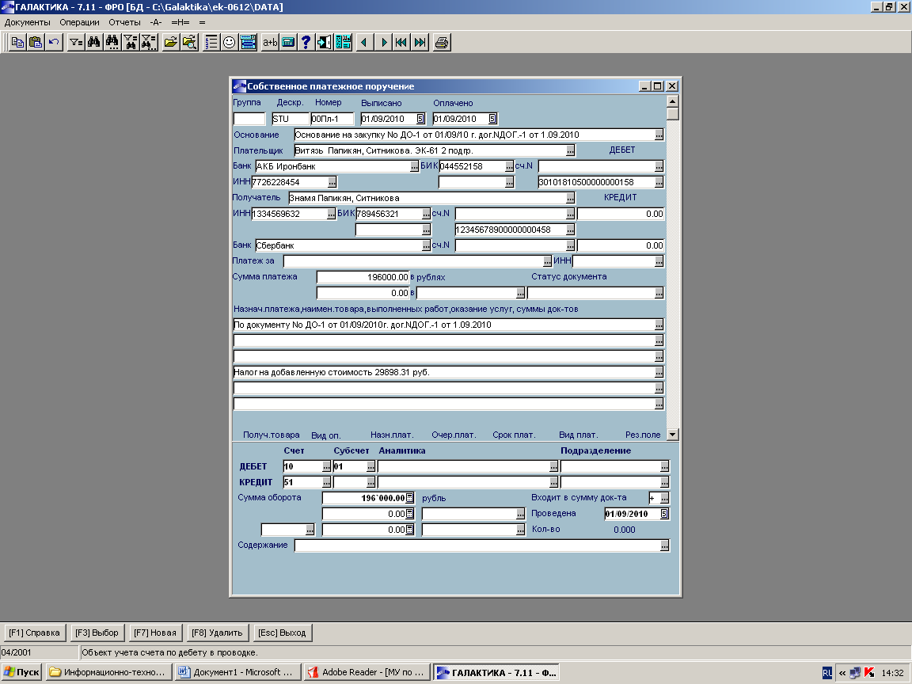Open account picker for ДЕБЕТ Счет 10
Image resolution: width=912 pixels, height=684 pixels.
tap(326, 466)
